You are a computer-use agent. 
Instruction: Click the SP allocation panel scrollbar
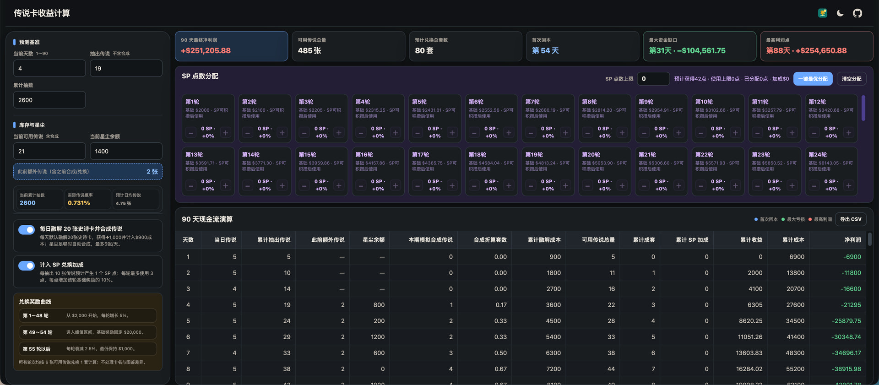(x=863, y=108)
